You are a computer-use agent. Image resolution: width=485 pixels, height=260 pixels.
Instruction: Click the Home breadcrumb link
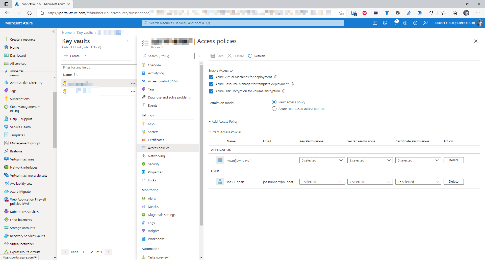(x=67, y=32)
